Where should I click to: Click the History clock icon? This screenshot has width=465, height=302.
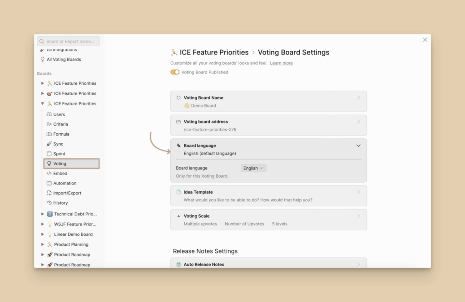click(x=49, y=203)
